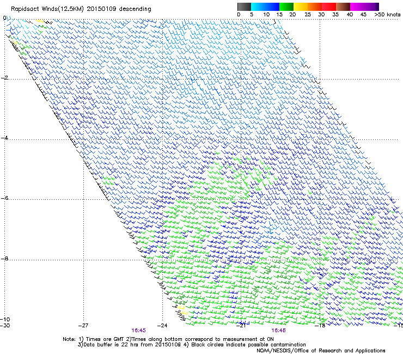Click the Rapidscat Winds title text

pos(81,9)
